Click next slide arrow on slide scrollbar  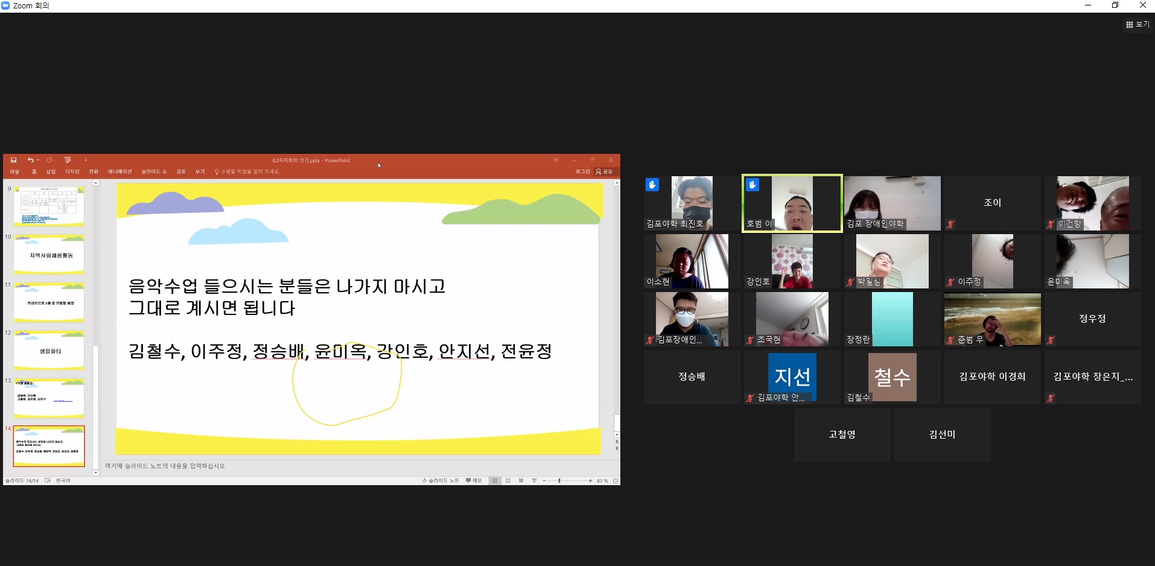click(x=617, y=448)
